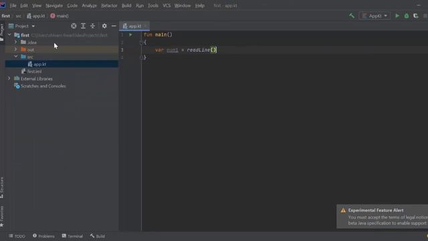
Task: Open the Refactor menu
Action: point(109,5)
